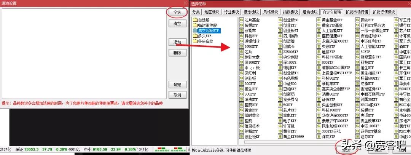The height and width of the screenshot is (155, 411).
Task: Click 全选 in the 选择品种 dialog
Action: pos(346,150)
